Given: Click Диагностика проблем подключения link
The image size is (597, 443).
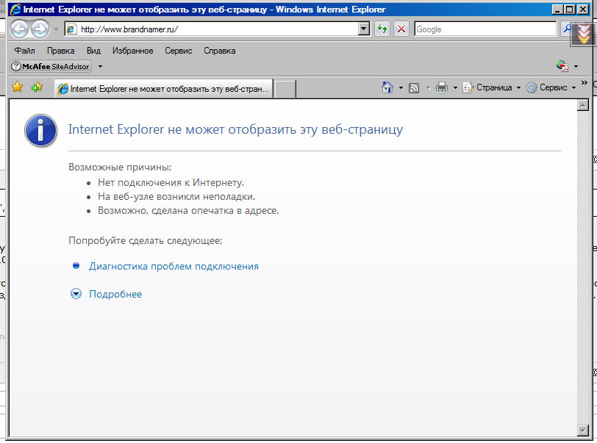Looking at the screenshot, I should pos(174,266).
